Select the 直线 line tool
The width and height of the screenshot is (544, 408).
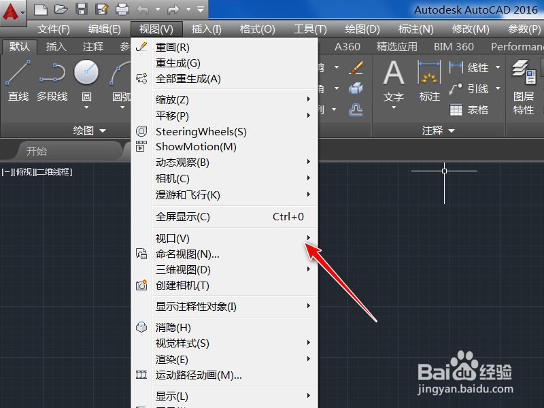pos(18,81)
